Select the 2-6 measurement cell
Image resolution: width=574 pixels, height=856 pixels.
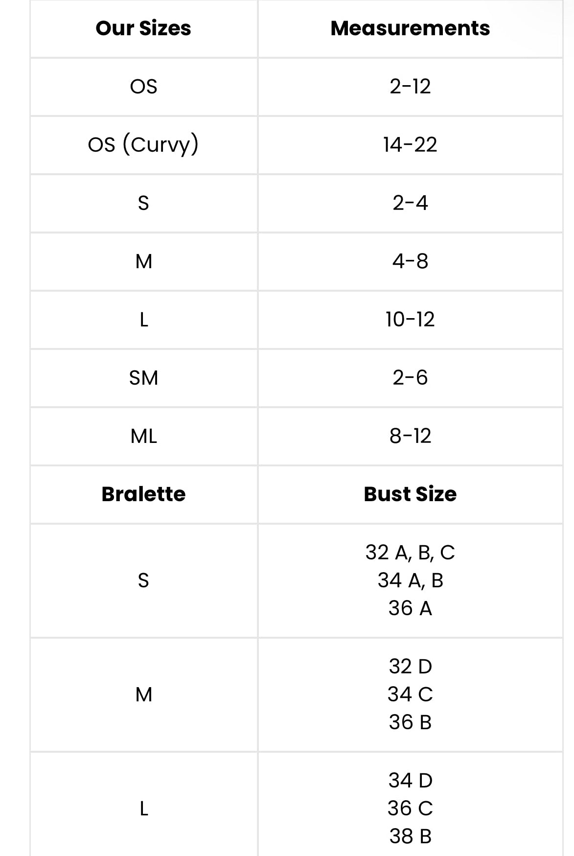pos(410,378)
